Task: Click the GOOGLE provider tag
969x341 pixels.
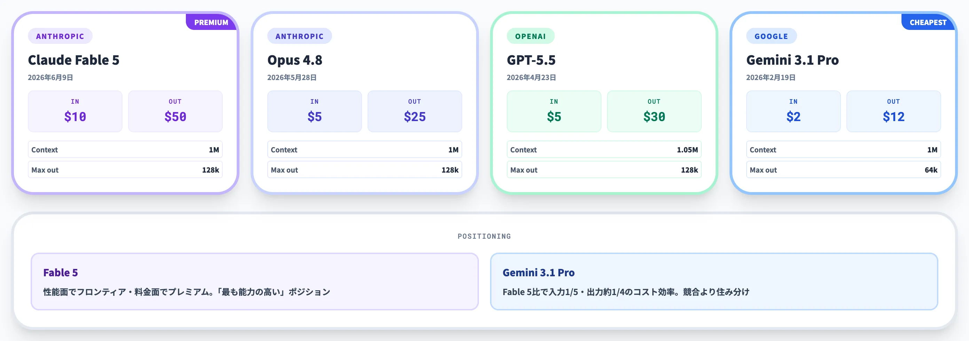Action: (x=771, y=36)
